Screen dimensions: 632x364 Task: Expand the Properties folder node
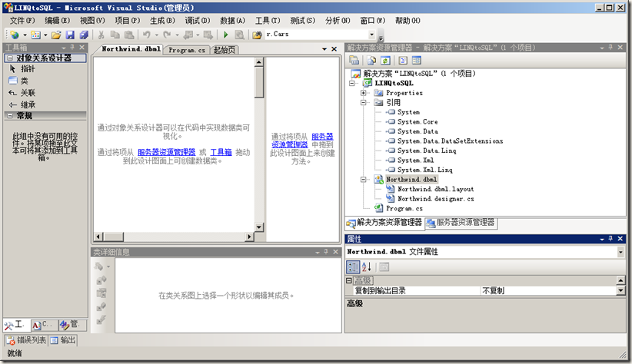(363, 93)
